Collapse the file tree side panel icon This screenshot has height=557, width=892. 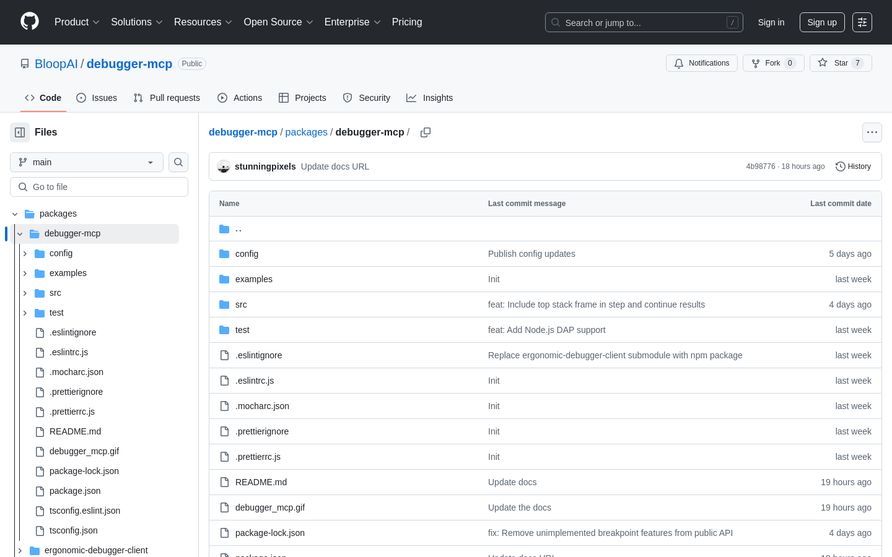[x=20, y=132]
